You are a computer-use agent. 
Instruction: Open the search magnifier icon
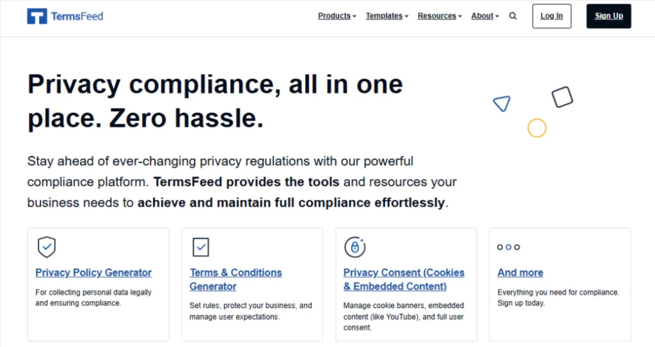click(x=512, y=16)
